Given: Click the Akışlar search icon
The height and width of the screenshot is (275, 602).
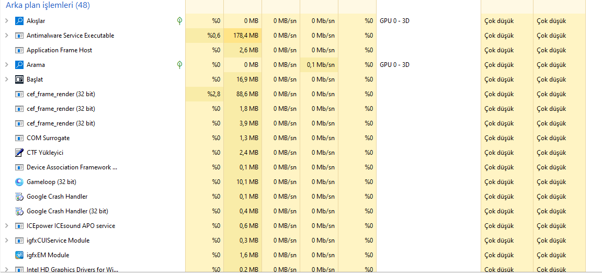Looking at the screenshot, I should (19, 21).
